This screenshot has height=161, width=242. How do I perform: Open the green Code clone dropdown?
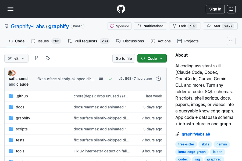click(x=152, y=58)
